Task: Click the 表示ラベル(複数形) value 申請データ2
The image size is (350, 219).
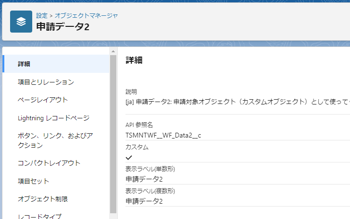Action: (x=144, y=201)
